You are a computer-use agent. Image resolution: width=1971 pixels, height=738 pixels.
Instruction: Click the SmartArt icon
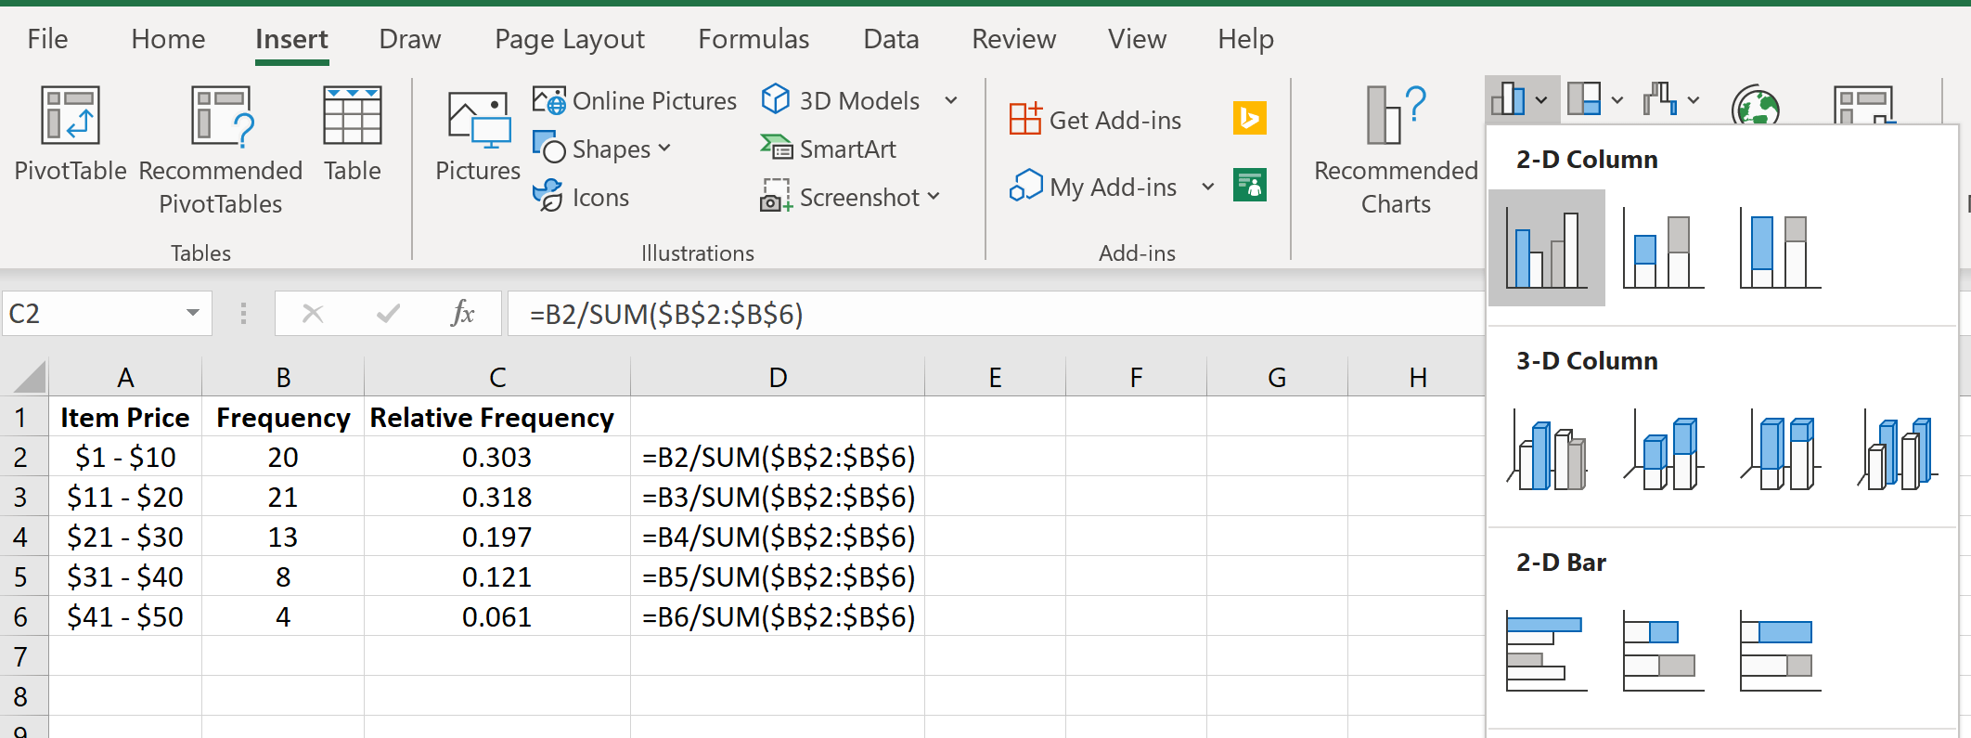pyautogui.click(x=776, y=149)
